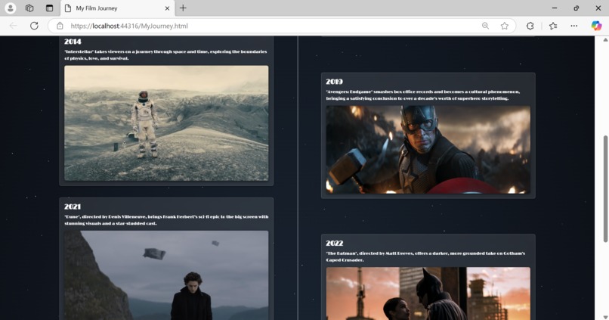The height and width of the screenshot is (320, 609).
Task: Click the Avengers Endgame Captain America image
Action: click(428, 150)
